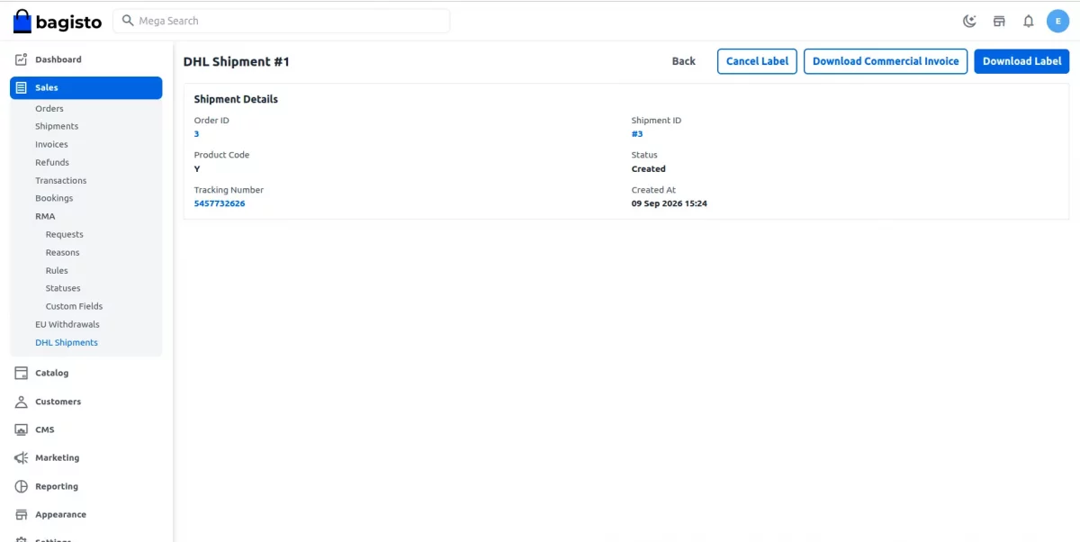Go to EU Withdrawals

(67, 324)
